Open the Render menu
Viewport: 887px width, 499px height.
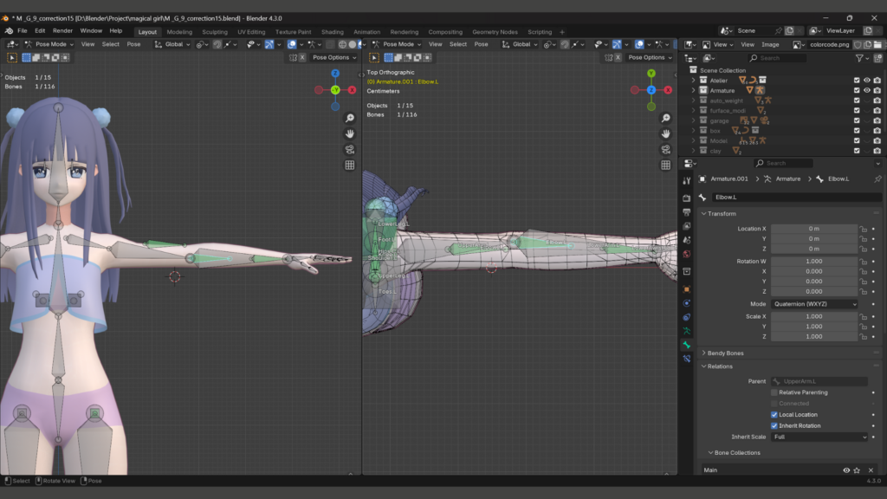coord(62,30)
